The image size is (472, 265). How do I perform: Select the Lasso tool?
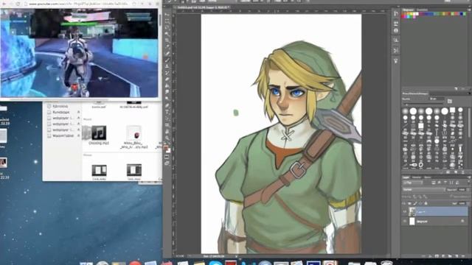pos(167,27)
